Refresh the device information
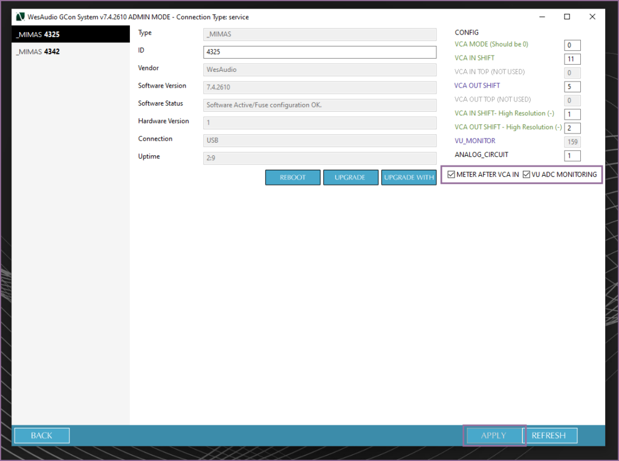The width and height of the screenshot is (619, 461). click(x=550, y=436)
